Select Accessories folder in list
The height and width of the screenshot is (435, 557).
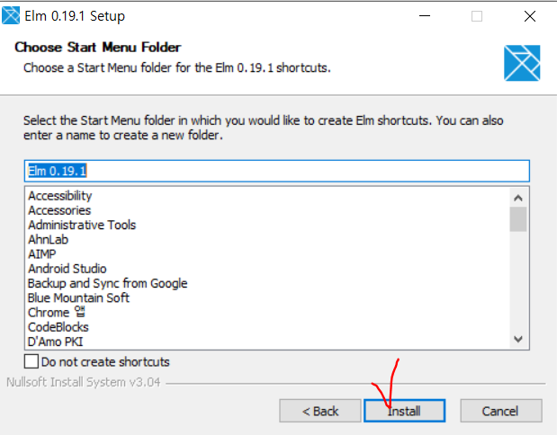(59, 210)
